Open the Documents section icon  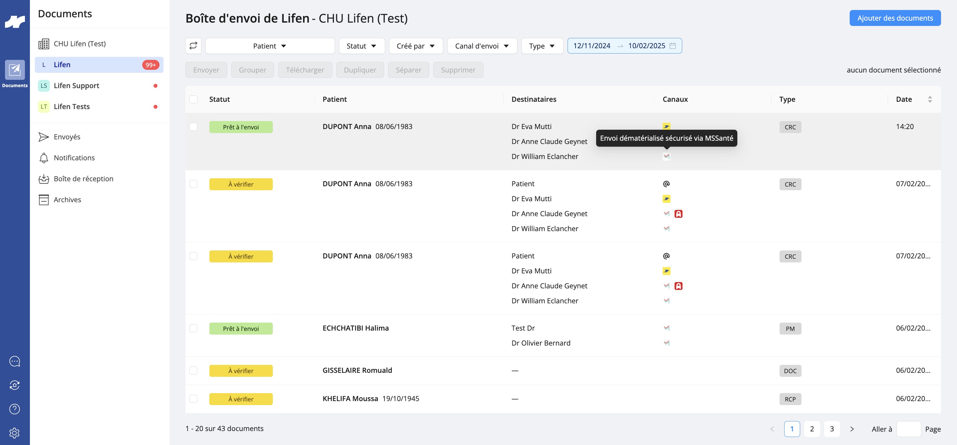pyautogui.click(x=15, y=70)
